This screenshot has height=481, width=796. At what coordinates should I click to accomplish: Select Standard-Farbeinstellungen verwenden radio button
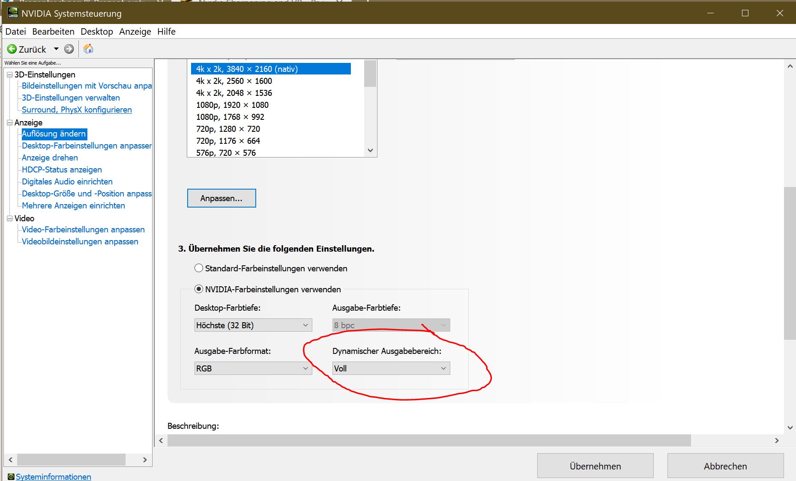pos(199,268)
